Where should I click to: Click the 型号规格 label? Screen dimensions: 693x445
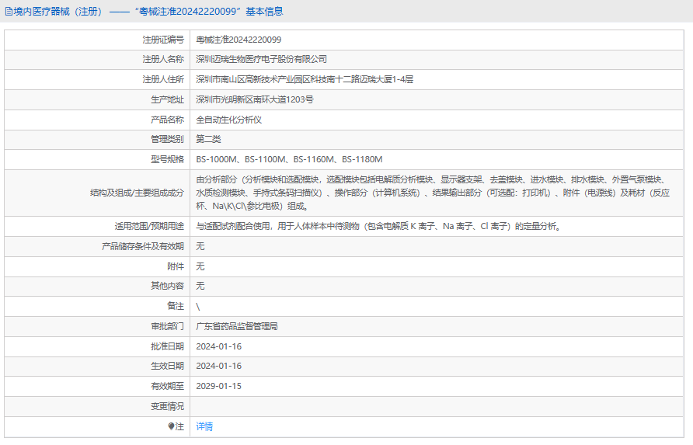point(167,159)
